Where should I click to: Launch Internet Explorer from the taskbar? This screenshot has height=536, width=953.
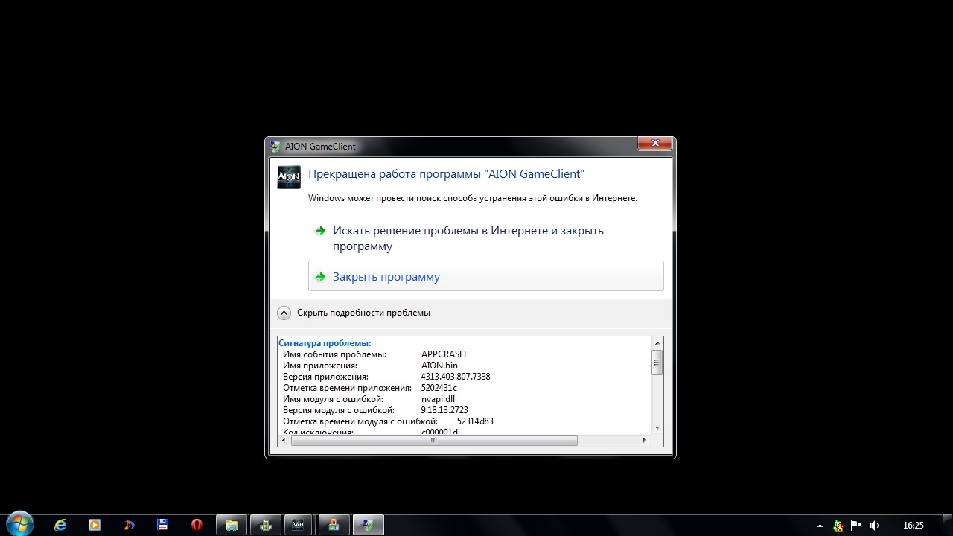pyautogui.click(x=60, y=525)
